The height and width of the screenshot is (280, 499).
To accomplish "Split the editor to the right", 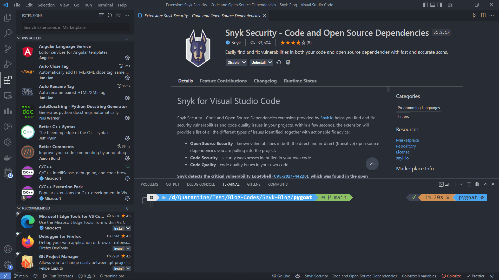I will click(x=483, y=15).
